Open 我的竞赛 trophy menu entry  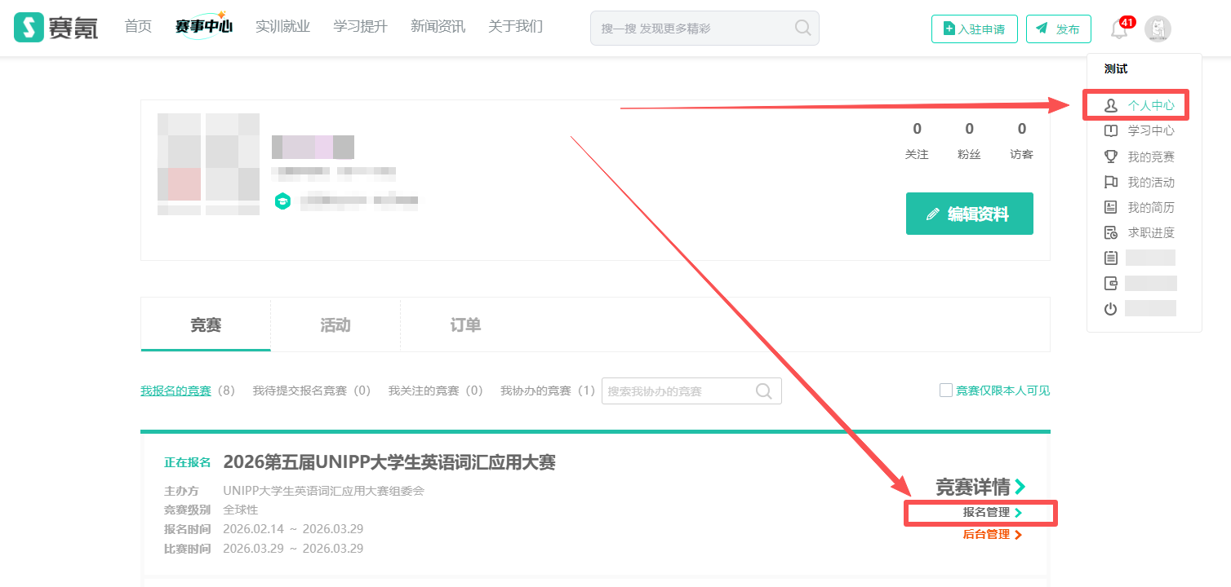1142,157
